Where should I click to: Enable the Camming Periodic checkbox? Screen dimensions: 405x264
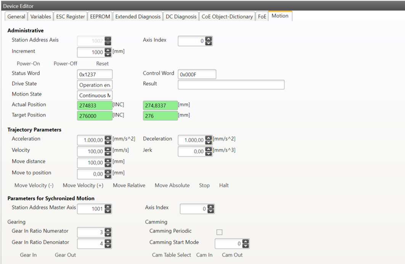click(x=219, y=232)
